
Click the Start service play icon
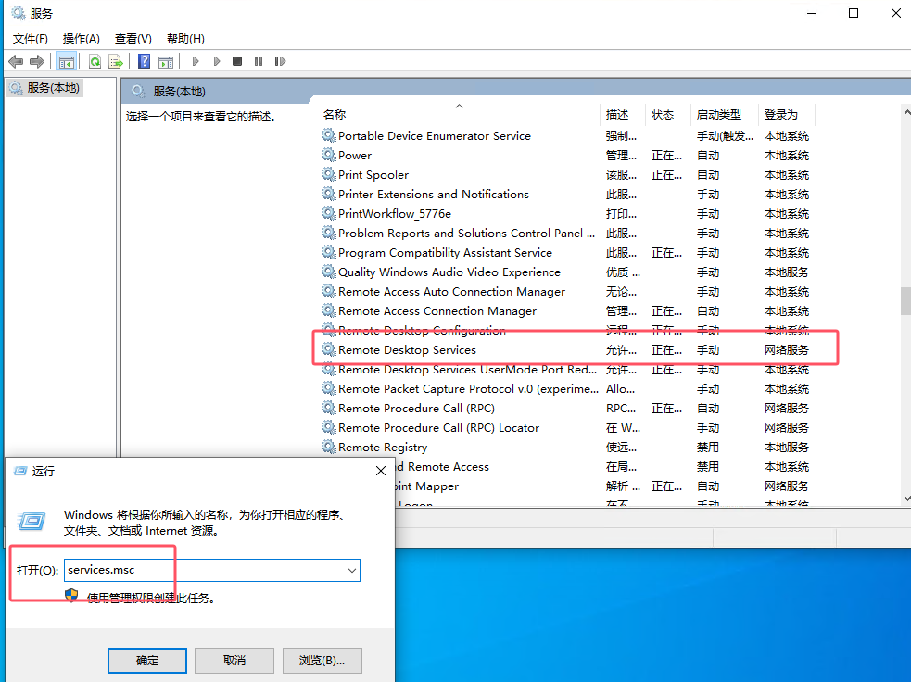click(x=196, y=61)
